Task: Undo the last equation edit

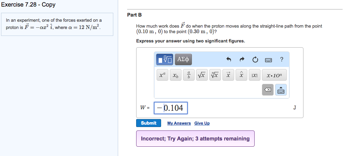Action: click(229, 59)
